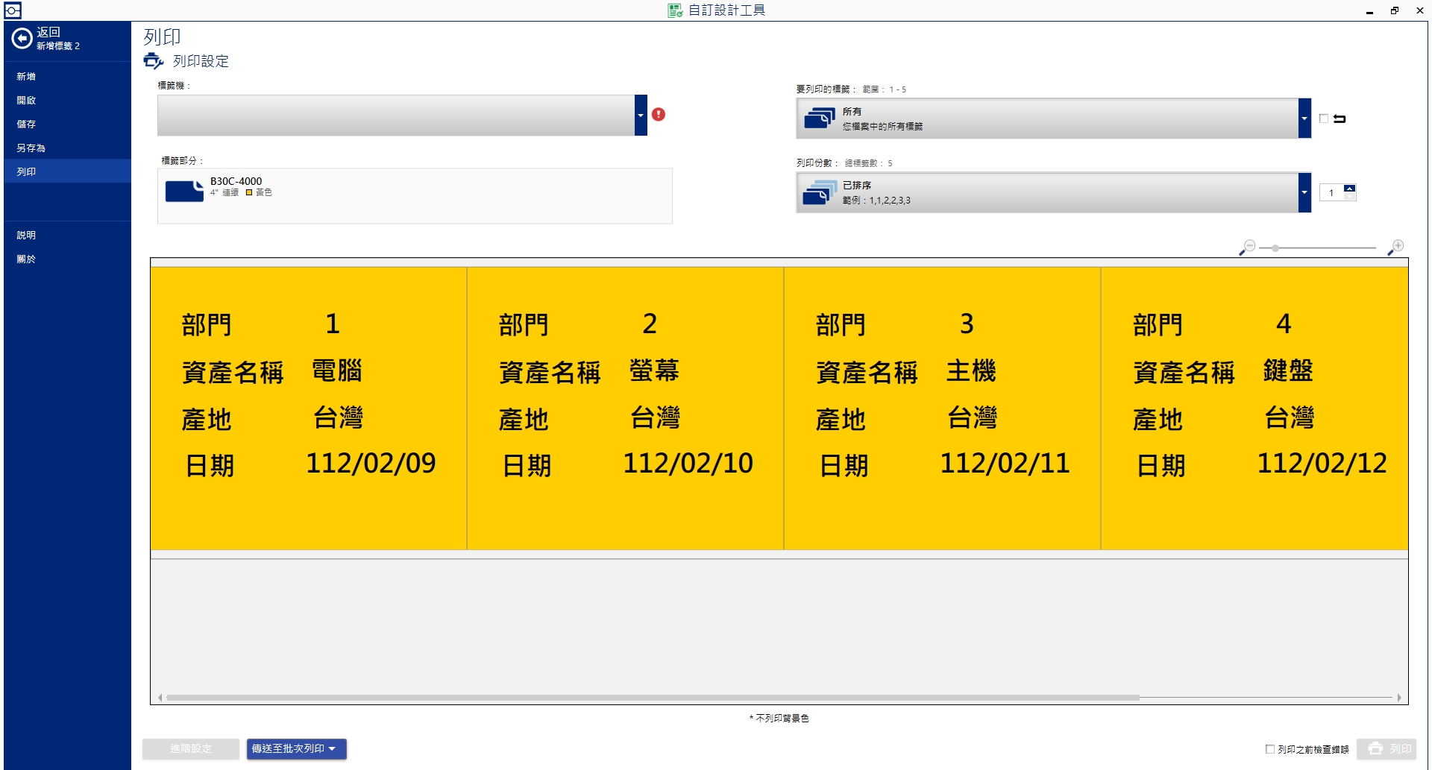The image size is (1432, 770).
Task: Click the zoom out magnifier icon
Action: (x=1247, y=247)
